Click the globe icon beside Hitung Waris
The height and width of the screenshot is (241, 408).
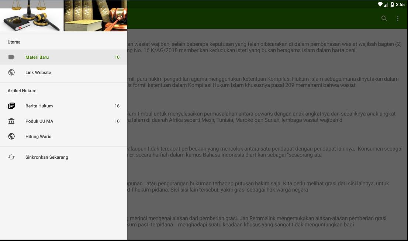pyautogui.click(x=11, y=137)
